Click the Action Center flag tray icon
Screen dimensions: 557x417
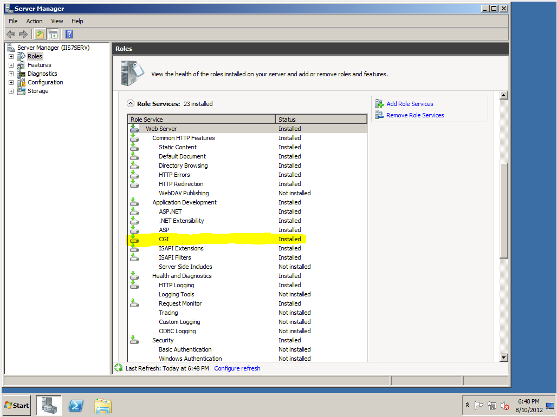point(479,405)
